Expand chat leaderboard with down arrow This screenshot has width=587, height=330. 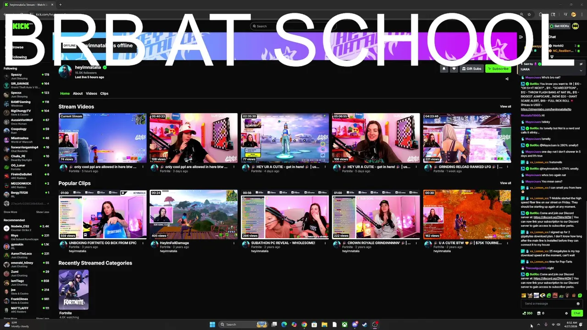coord(552,57)
